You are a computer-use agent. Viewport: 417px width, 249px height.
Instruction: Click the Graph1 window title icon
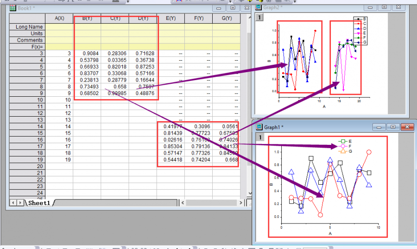click(x=259, y=127)
